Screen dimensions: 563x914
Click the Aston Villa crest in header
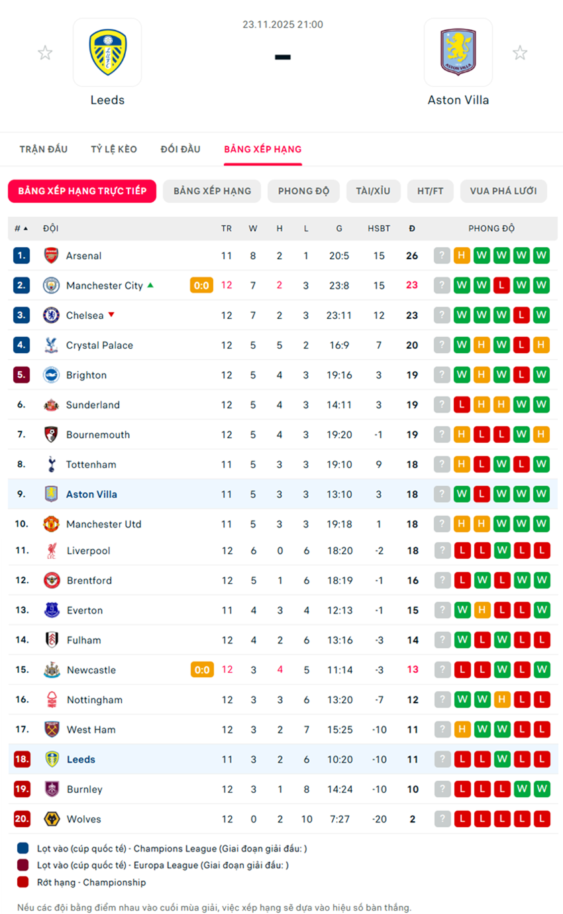458,52
